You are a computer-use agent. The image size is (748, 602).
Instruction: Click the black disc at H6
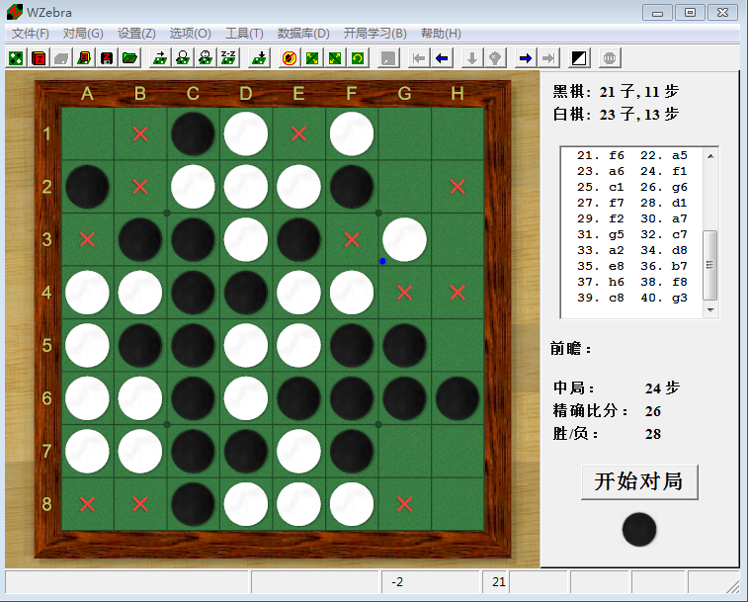pos(457,398)
